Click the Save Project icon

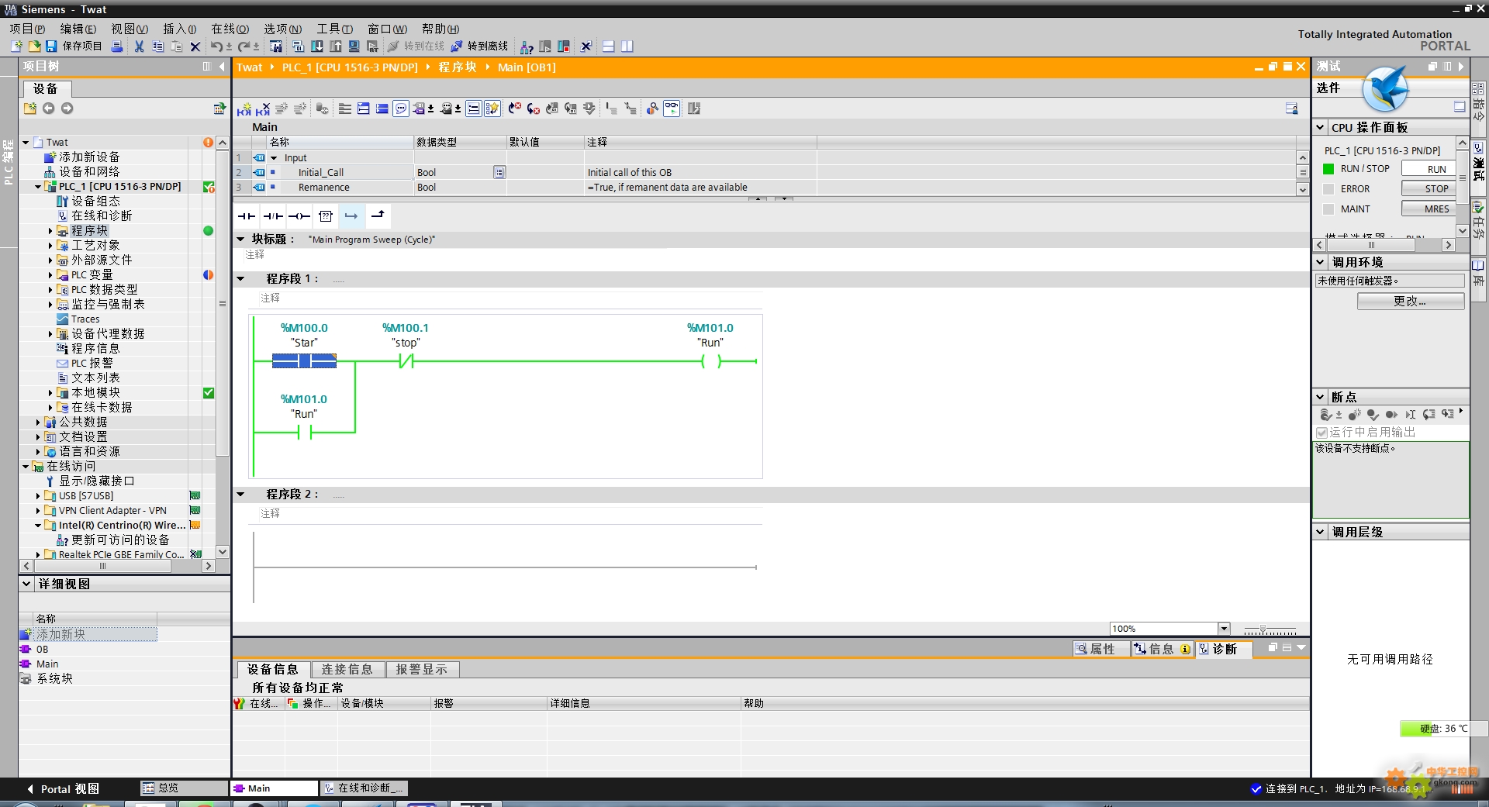(x=51, y=47)
